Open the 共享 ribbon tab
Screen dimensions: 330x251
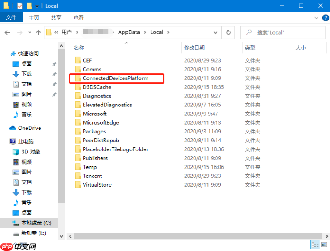[x=56, y=17]
